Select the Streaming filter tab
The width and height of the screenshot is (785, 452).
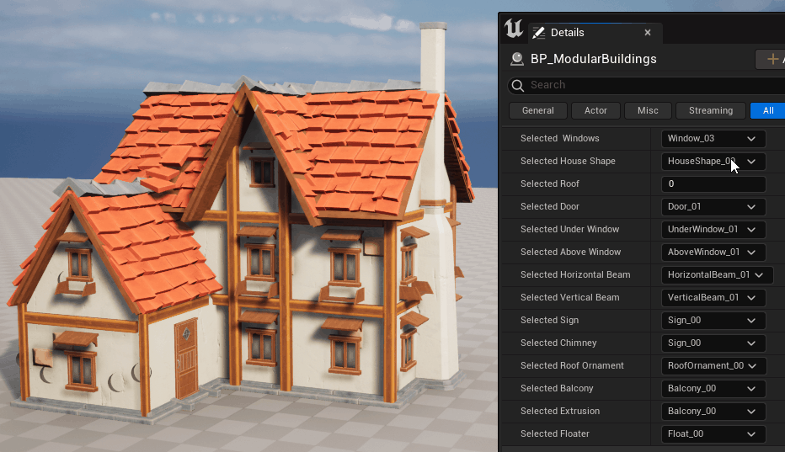pyautogui.click(x=710, y=110)
